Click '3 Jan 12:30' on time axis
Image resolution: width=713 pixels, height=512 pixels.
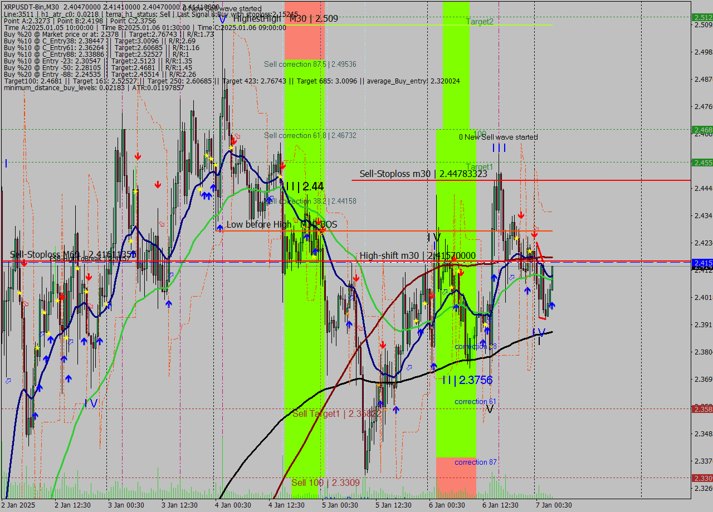(x=179, y=505)
